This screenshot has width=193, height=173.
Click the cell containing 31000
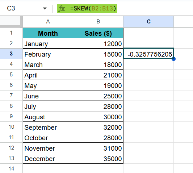pyautogui.click(x=98, y=148)
